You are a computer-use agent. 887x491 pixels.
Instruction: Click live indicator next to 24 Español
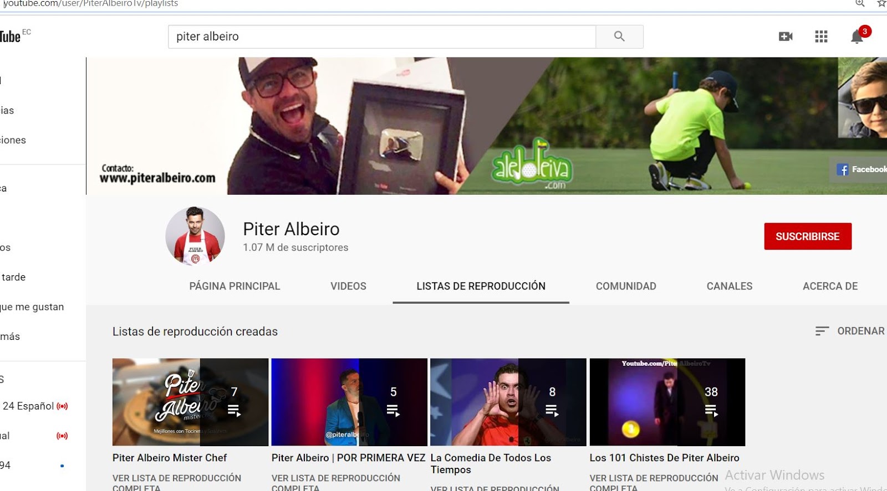click(x=62, y=406)
